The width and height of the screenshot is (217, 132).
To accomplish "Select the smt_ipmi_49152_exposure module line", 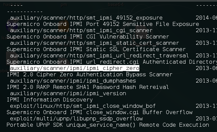I will 86,18.
